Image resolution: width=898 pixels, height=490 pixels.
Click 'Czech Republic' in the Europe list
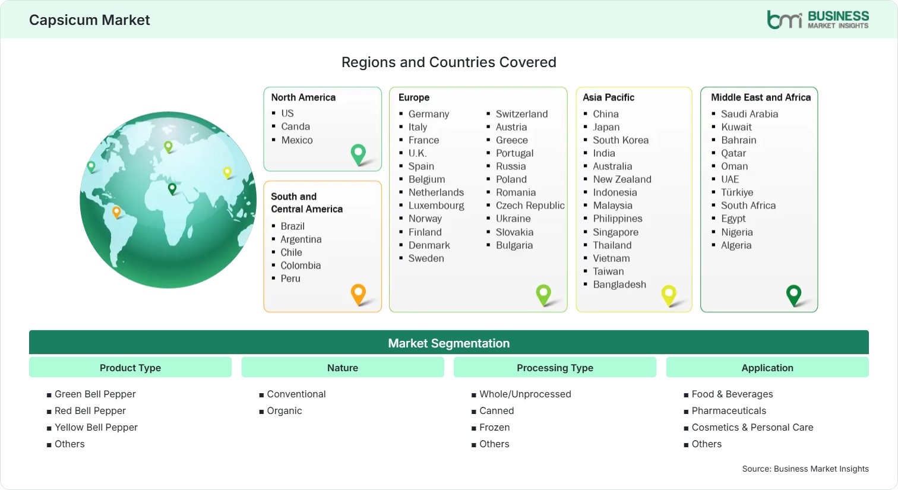tap(530, 206)
